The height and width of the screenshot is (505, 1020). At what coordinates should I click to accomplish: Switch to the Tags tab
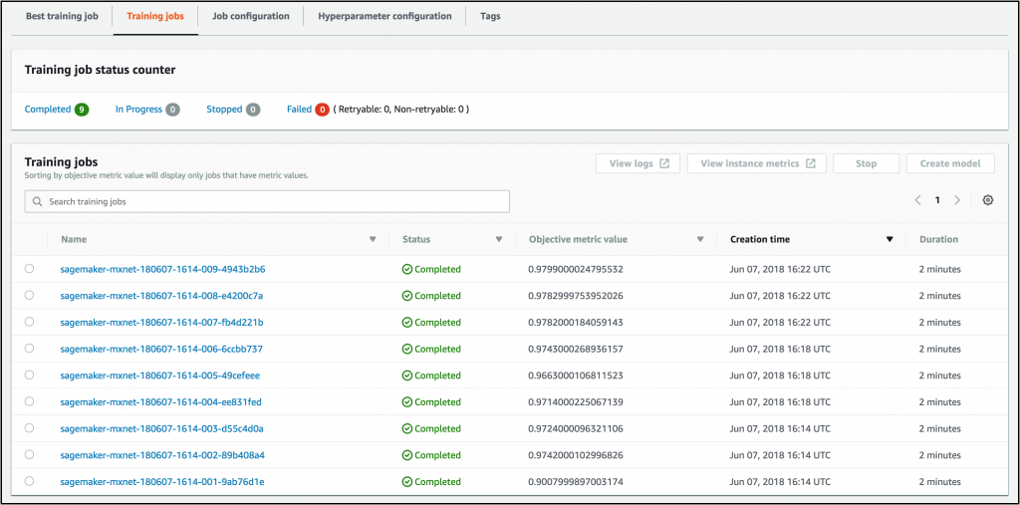tap(490, 16)
